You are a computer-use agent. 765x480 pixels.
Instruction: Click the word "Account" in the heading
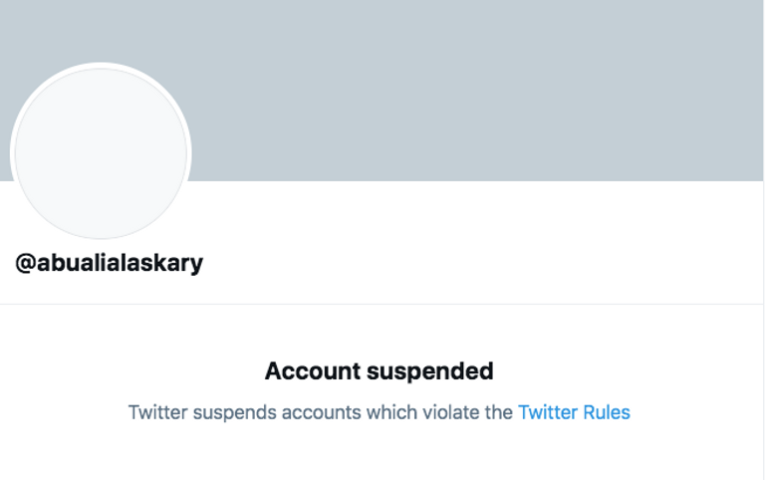point(313,370)
